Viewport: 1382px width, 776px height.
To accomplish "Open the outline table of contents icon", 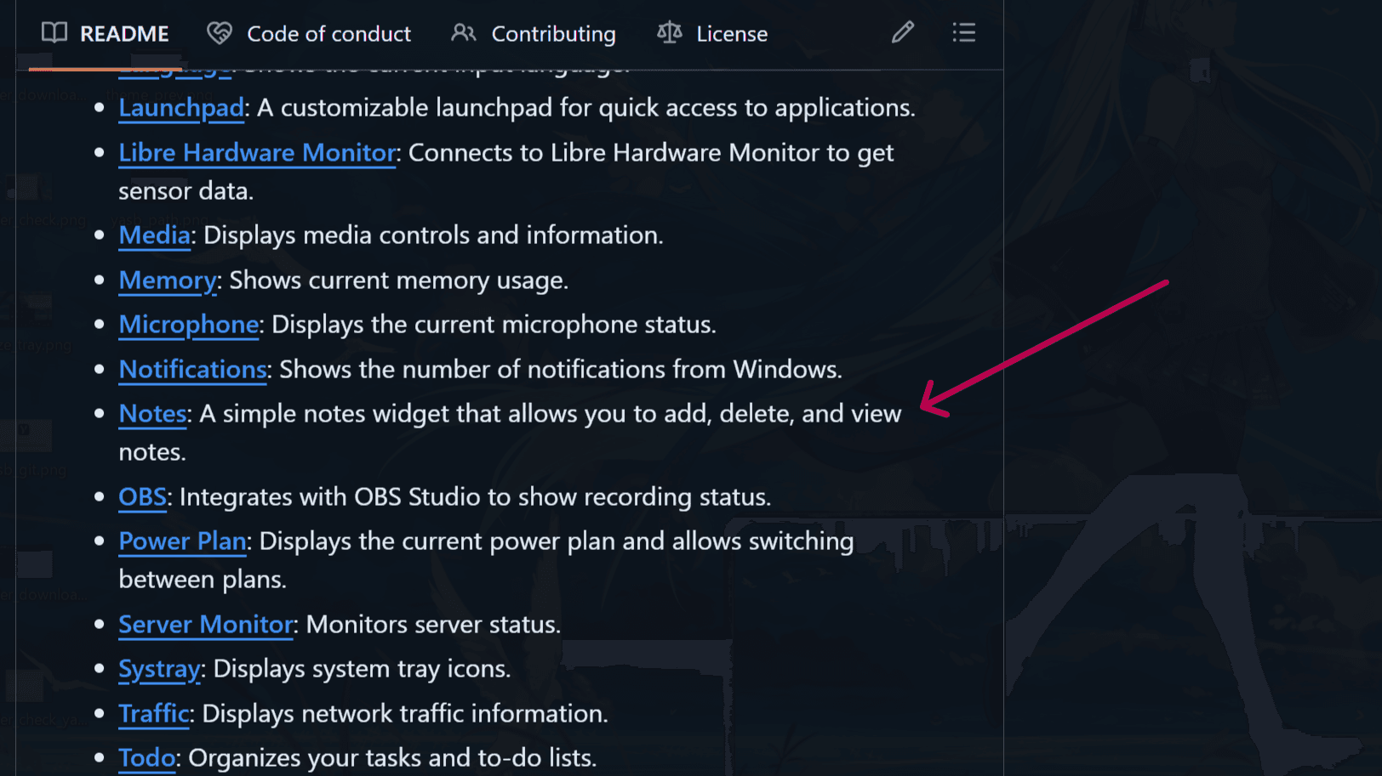I will click(x=963, y=33).
